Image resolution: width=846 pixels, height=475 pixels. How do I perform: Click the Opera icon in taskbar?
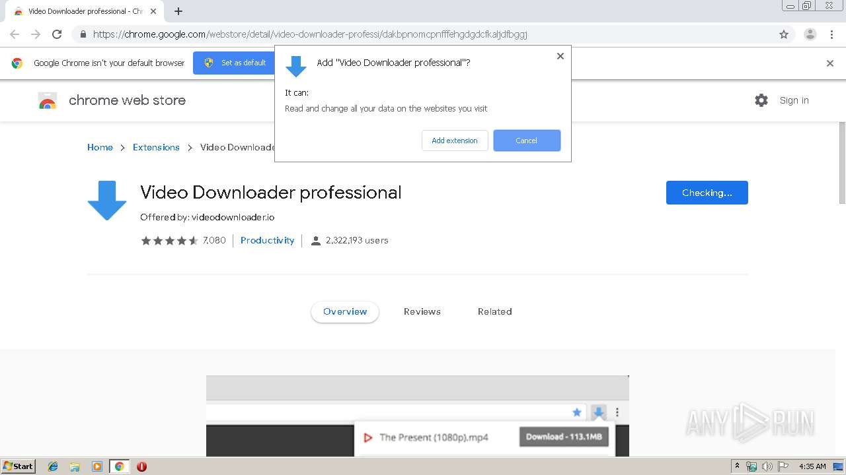[x=141, y=466]
